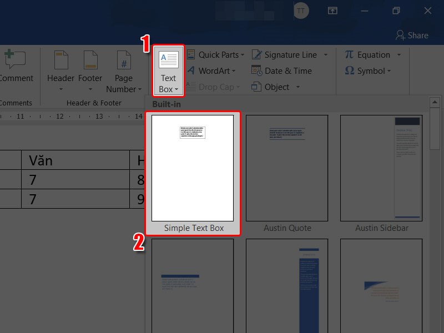Select the Simple Text Box template

(x=191, y=167)
